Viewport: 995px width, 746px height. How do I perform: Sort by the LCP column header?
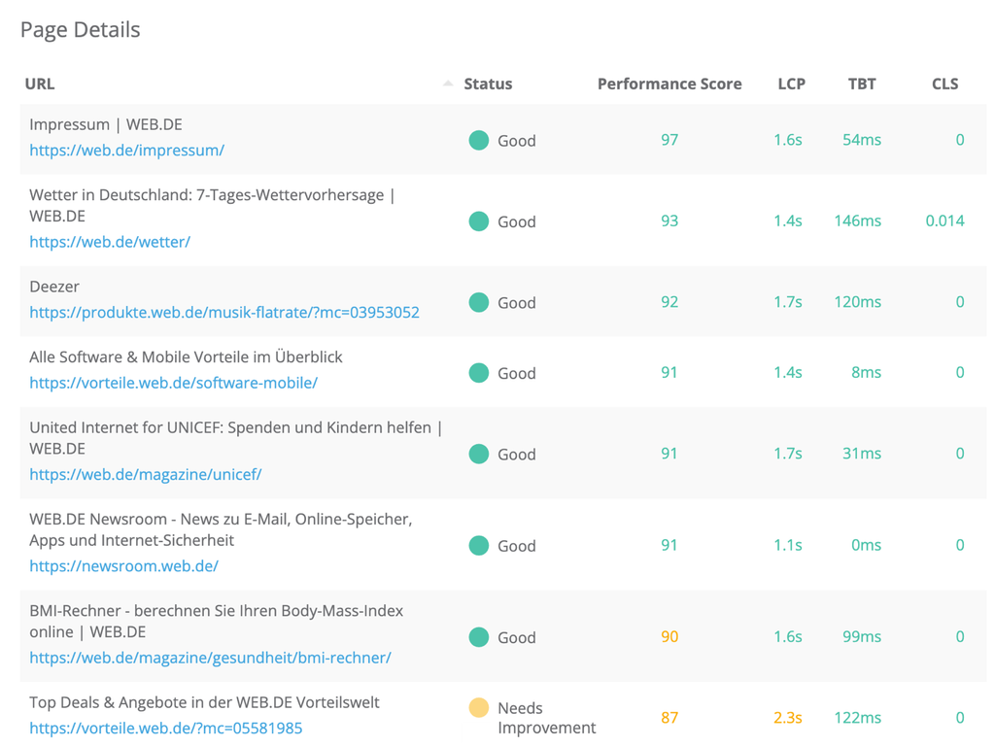tap(791, 84)
